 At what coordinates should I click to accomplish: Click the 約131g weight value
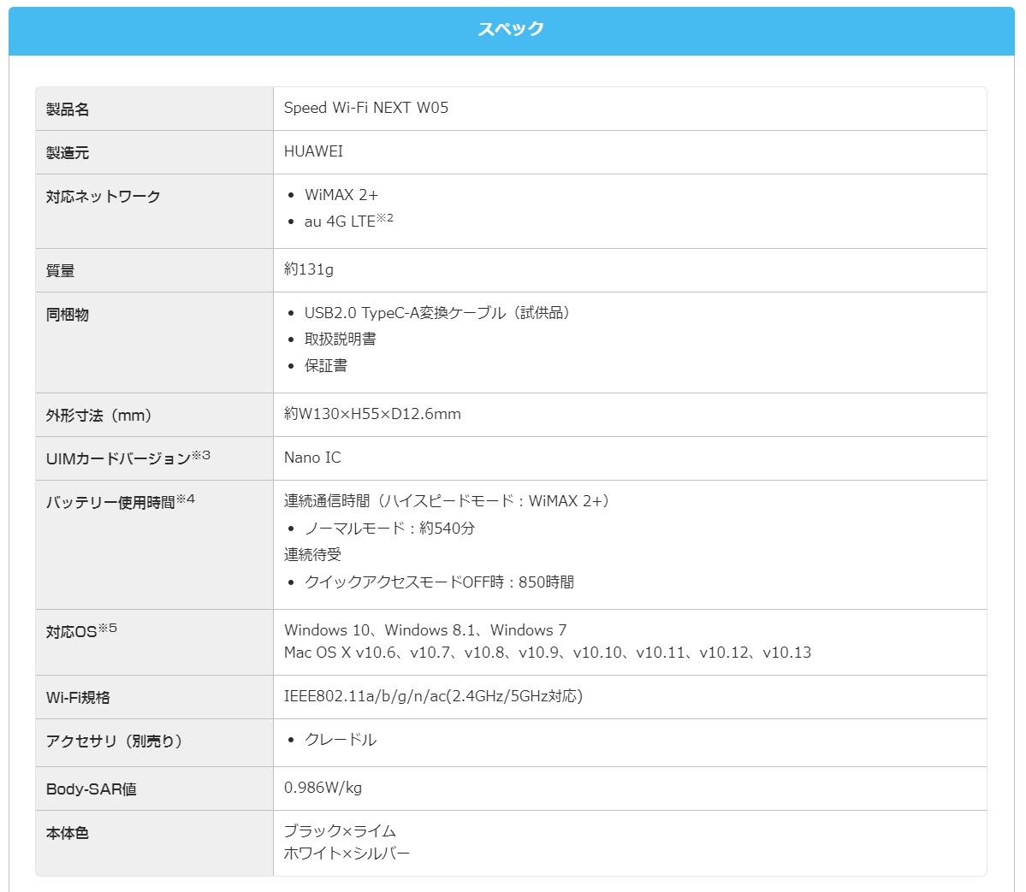pyautogui.click(x=309, y=269)
